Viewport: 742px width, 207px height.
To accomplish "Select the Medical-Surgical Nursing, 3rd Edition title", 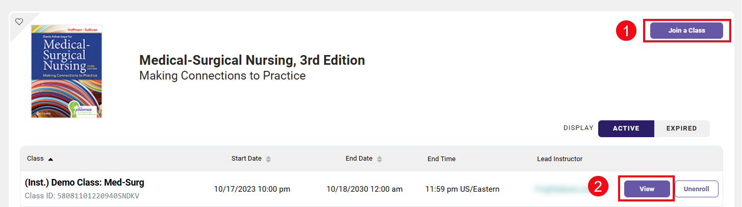I will [x=252, y=60].
